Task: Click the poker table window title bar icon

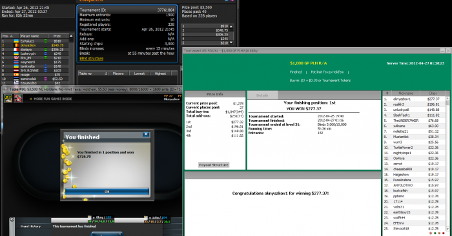Action: pyautogui.click(x=5, y=89)
